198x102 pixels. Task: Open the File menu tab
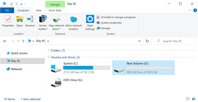click(7, 10)
